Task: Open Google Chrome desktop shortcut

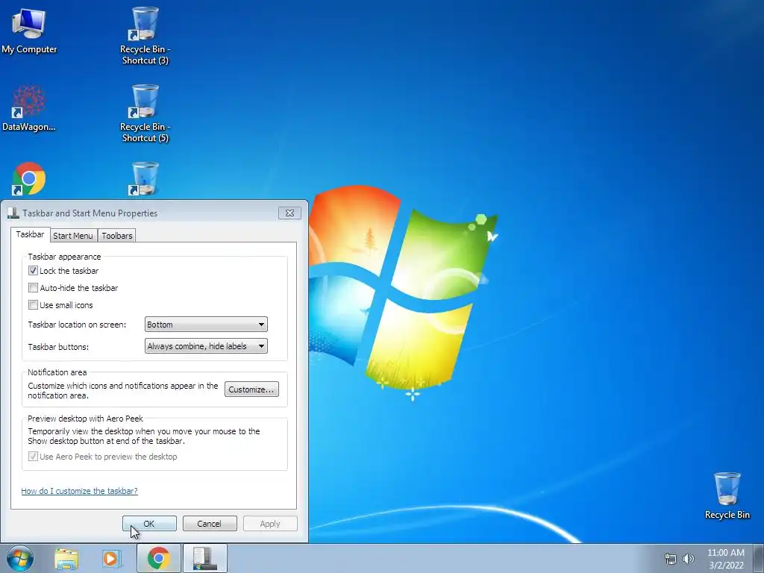Action: coord(29,179)
